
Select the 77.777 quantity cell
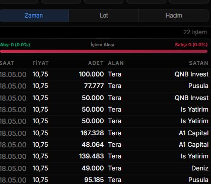coord(94,86)
